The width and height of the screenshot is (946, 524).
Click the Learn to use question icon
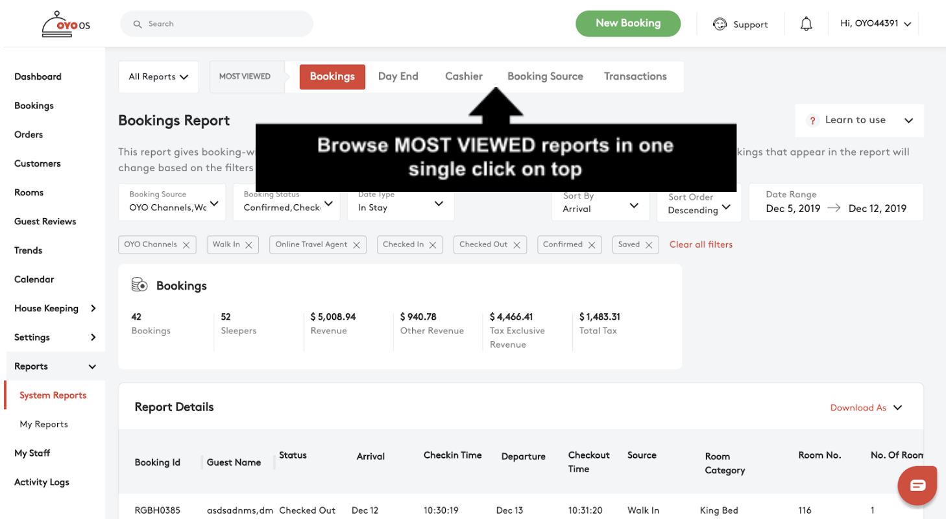(812, 121)
